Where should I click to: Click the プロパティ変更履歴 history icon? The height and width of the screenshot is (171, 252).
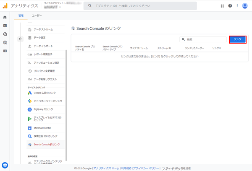point(30,71)
